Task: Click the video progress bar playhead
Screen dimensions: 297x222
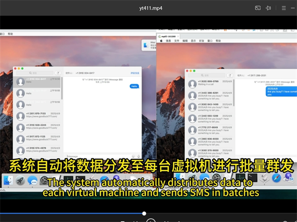Action: click(144, 214)
